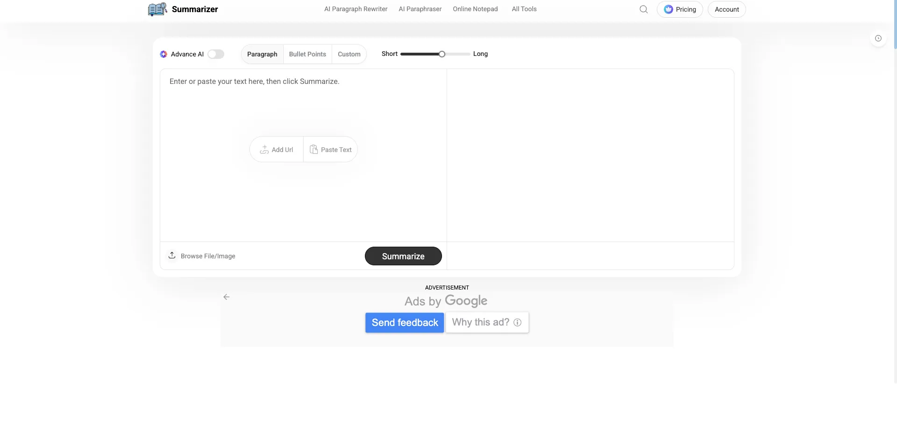897x443 pixels.
Task: Open the Account button
Action: tap(727, 9)
